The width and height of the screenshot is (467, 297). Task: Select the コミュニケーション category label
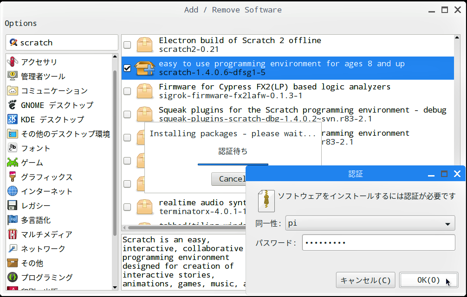(x=54, y=91)
